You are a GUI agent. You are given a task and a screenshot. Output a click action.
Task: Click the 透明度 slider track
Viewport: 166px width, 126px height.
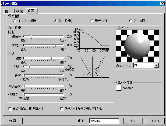tap(44, 94)
